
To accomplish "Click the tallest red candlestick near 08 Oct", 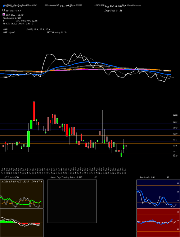I will [34, 111].
